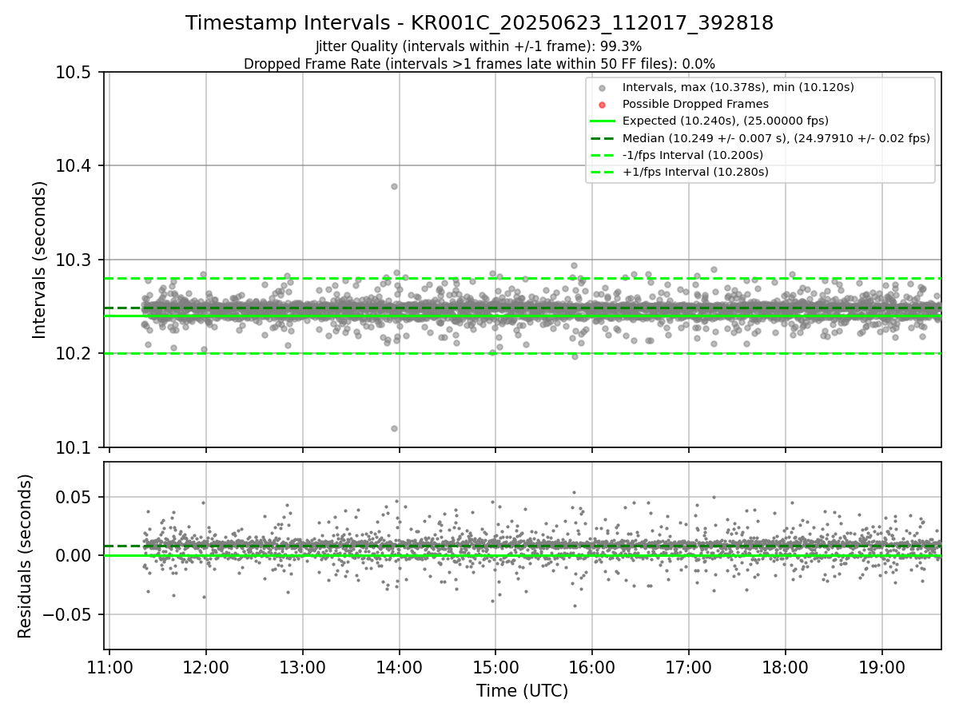Click the gray dot marker in legend Intervals entry
This screenshot has width=959, height=719.
603,88
